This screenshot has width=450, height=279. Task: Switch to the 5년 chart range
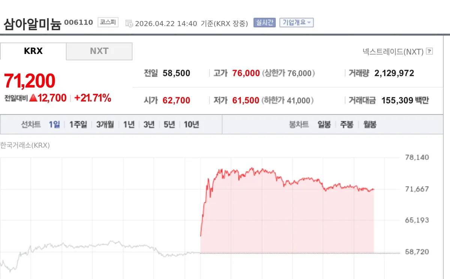(x=169, y=124)
